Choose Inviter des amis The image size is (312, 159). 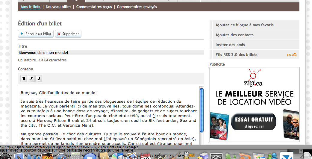click(x=230, y=45)
